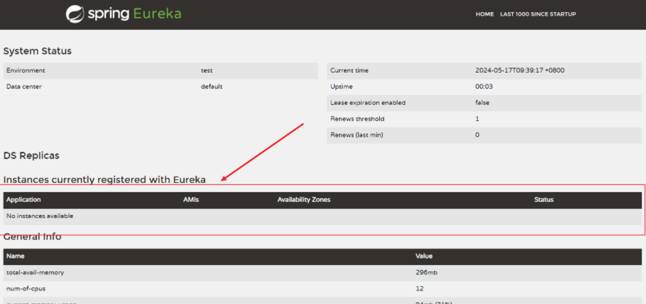
Task: Click the environment value 'test'
Action: [207, 71]
